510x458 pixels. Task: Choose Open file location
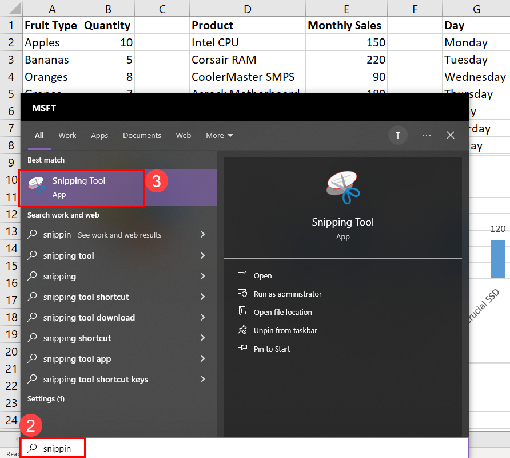282,312
